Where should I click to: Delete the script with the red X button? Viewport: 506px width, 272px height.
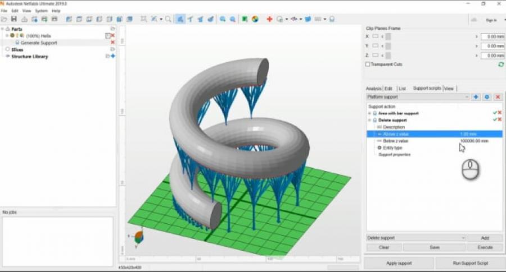coord(498,97)
